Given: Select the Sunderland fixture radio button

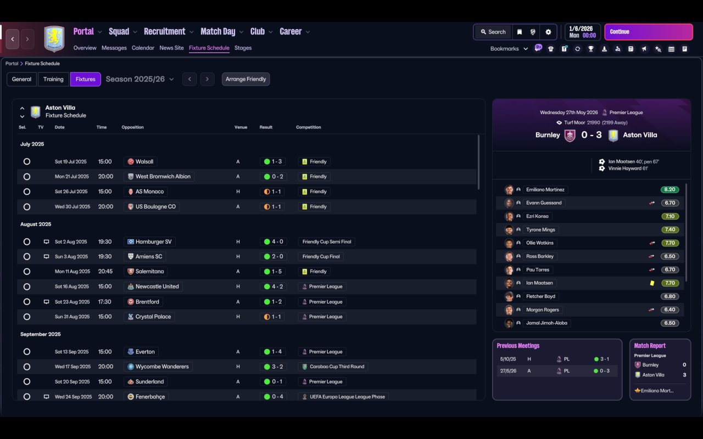Looking at the screenshot, I should click(27, 382).
